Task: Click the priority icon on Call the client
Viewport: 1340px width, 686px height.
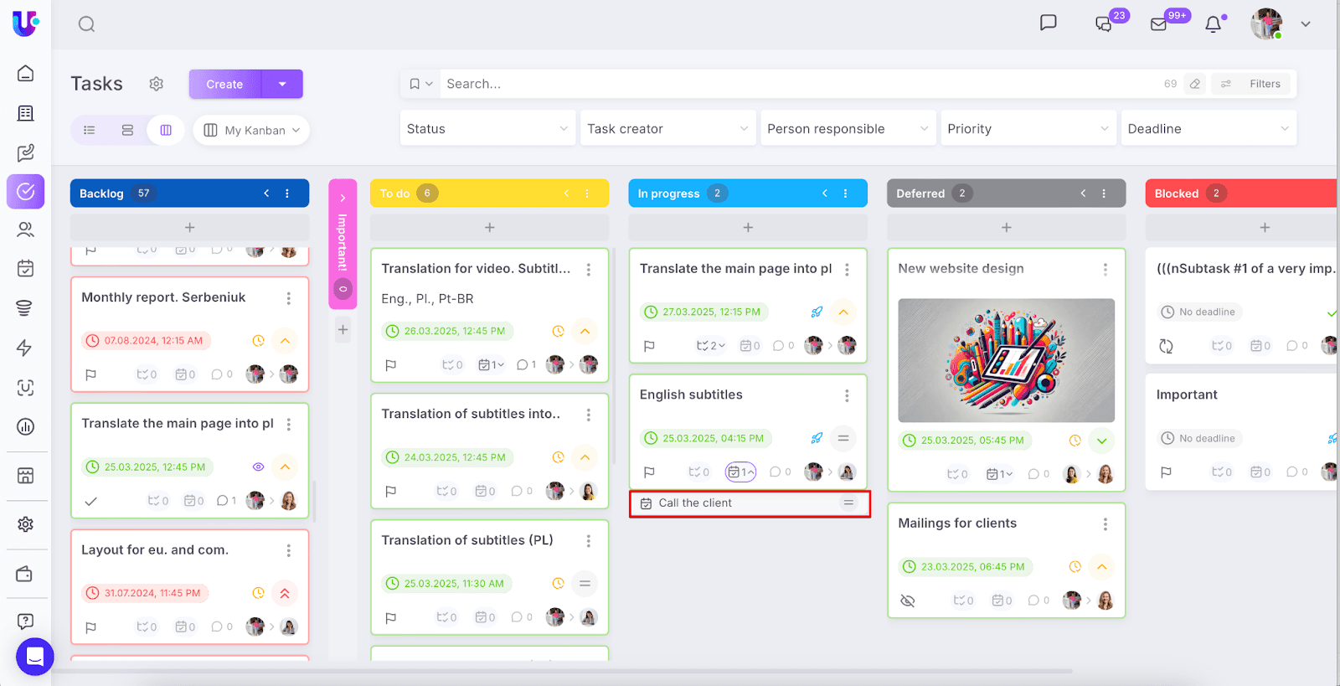Action: [848, 503]
